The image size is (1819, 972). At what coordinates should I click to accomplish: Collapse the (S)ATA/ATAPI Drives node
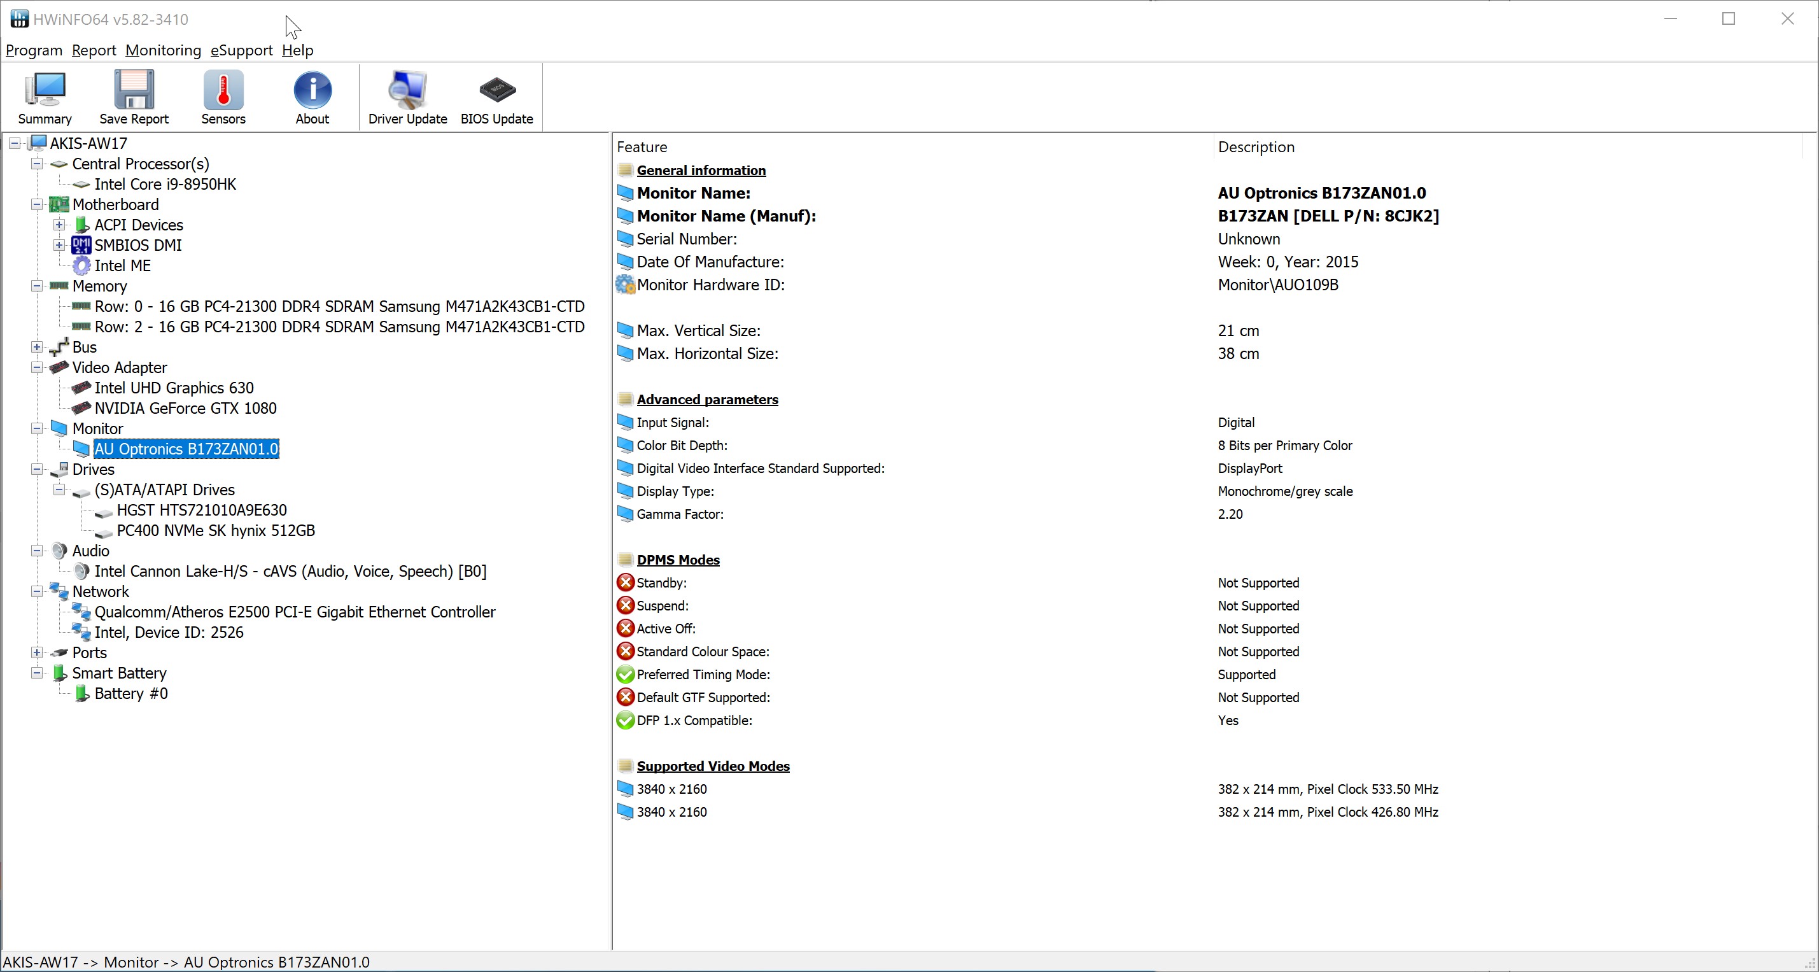pos(59,490)
